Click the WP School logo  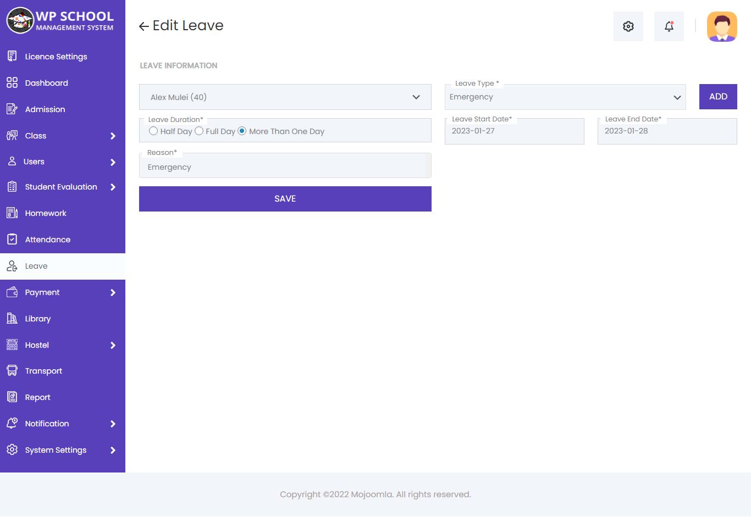coord(60,20)
